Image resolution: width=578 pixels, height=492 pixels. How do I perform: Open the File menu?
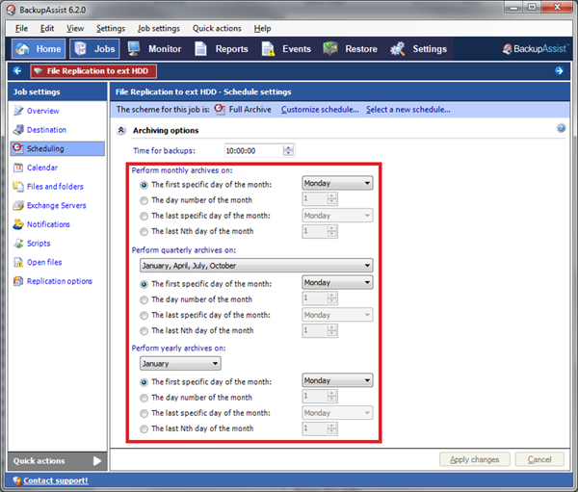click(x=21, y=28)
